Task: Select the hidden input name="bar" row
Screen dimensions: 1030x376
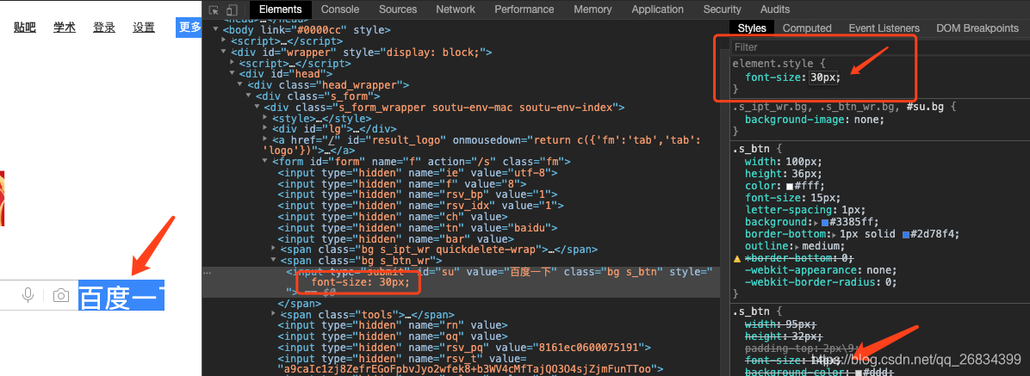Action: (x=396, y=239)
